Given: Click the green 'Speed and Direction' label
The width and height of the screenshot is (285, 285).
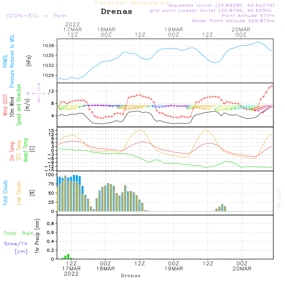Looking at the screenshot, I should pyautogui.click(x=19, y=105).
